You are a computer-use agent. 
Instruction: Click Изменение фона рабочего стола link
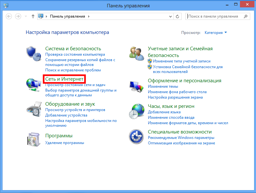(177, 92)
